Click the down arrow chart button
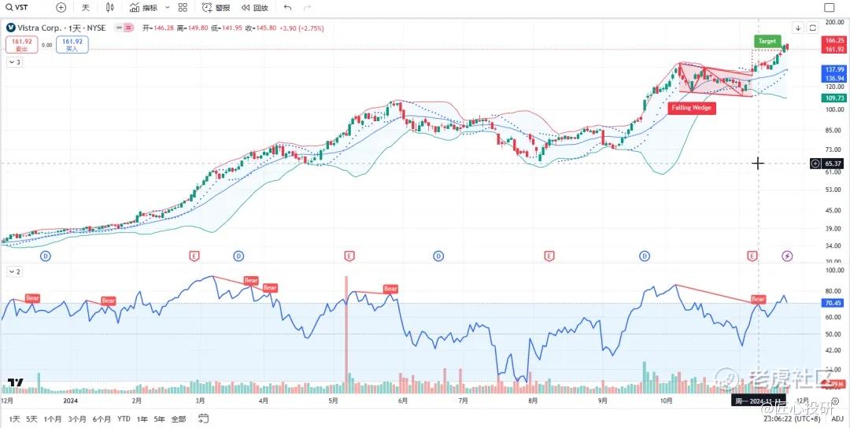Image resolution: width=850 pixels, height=428 pixels. pyautogui.click(x=799, y=27)
